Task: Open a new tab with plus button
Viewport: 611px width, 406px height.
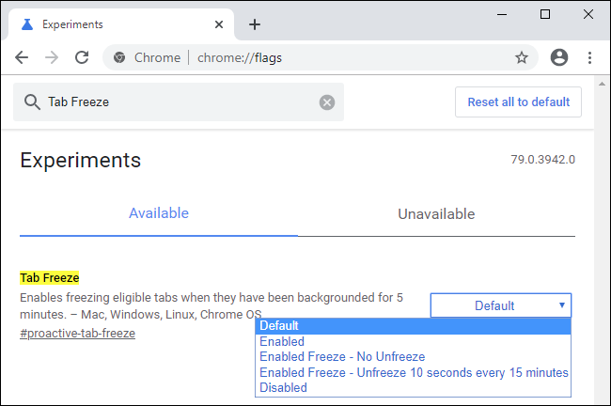Action: point(254,24)
